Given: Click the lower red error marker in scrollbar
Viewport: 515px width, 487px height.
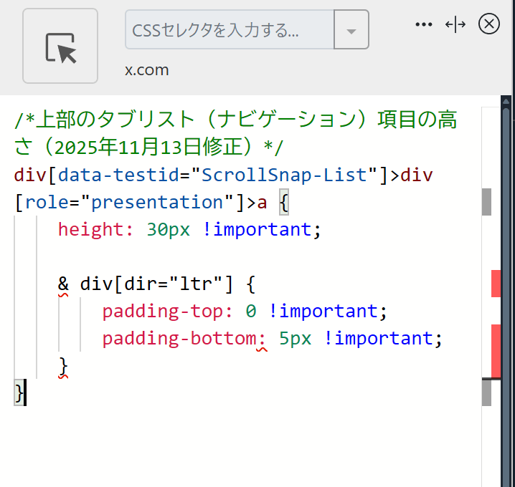Looking at the screenshot, I should (x=496, y=349).
